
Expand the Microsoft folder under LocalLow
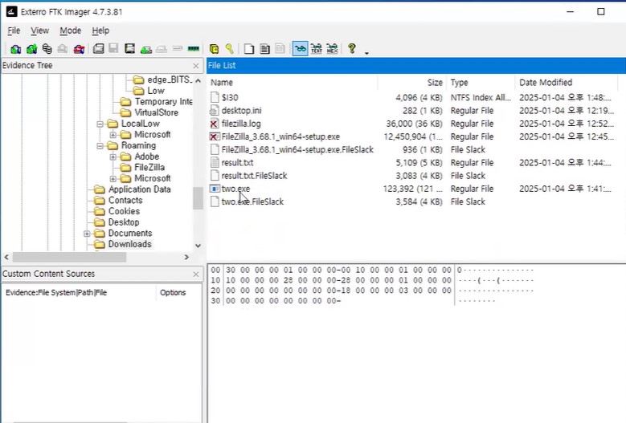[x=113, y=135]
